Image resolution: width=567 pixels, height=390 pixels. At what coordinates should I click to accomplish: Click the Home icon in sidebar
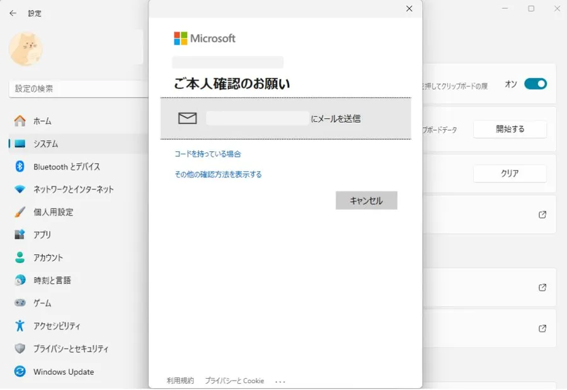pos(20,121)
